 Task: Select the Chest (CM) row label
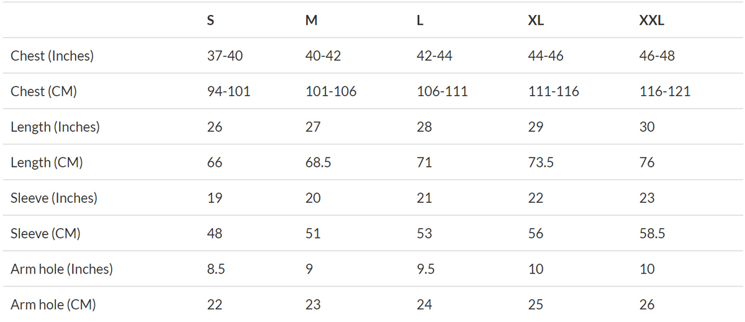point(43,91)
